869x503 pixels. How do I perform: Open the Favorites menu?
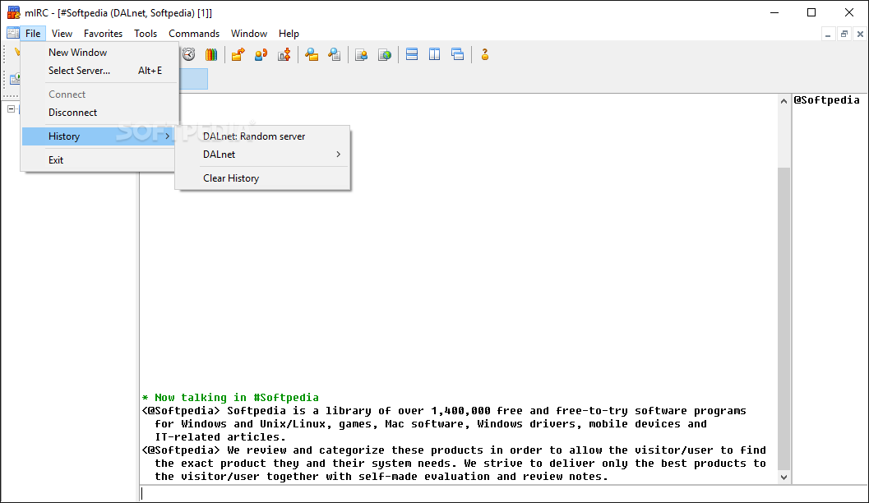tap(103, 33)
